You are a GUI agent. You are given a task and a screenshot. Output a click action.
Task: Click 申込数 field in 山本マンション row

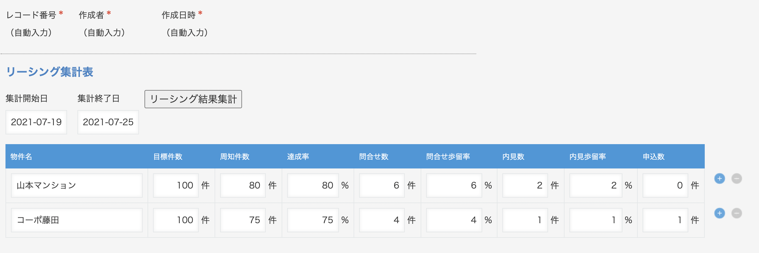point(665,185)
